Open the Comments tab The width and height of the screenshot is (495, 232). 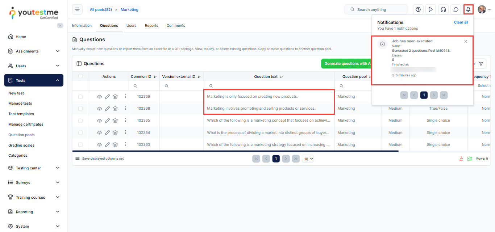click(x=176, y=26)
